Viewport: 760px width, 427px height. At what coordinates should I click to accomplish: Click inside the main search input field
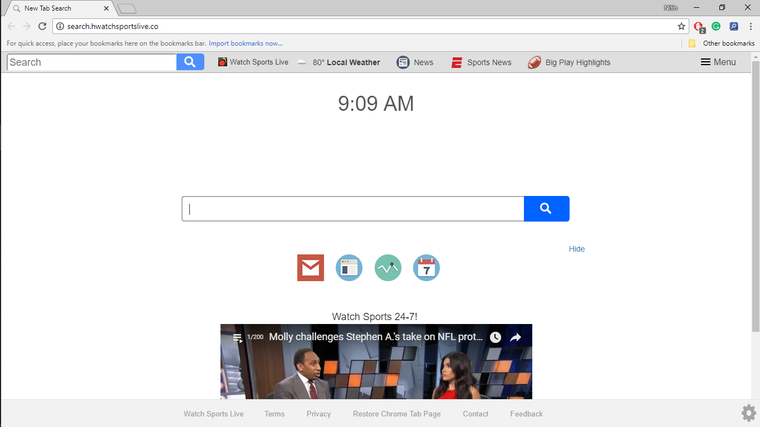352,208
